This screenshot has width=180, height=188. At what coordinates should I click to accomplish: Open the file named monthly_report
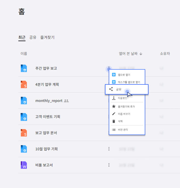pos(49,101)
